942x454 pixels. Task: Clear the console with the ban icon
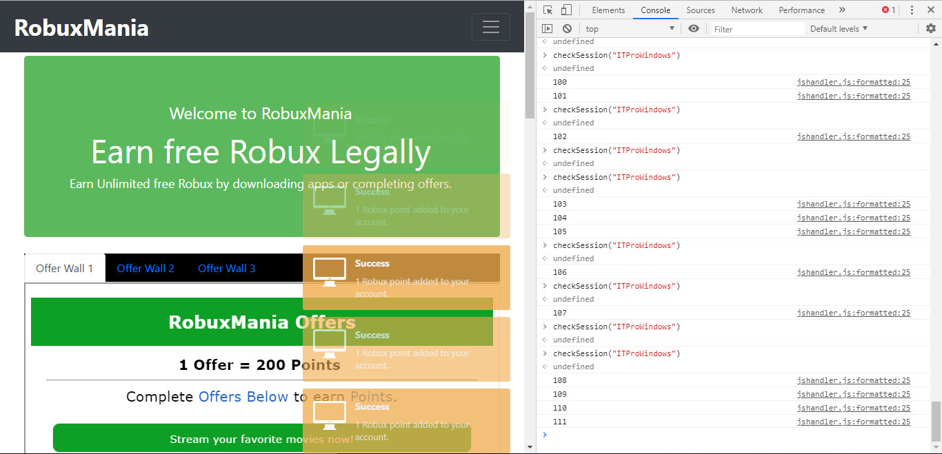[x=567, y=28]
